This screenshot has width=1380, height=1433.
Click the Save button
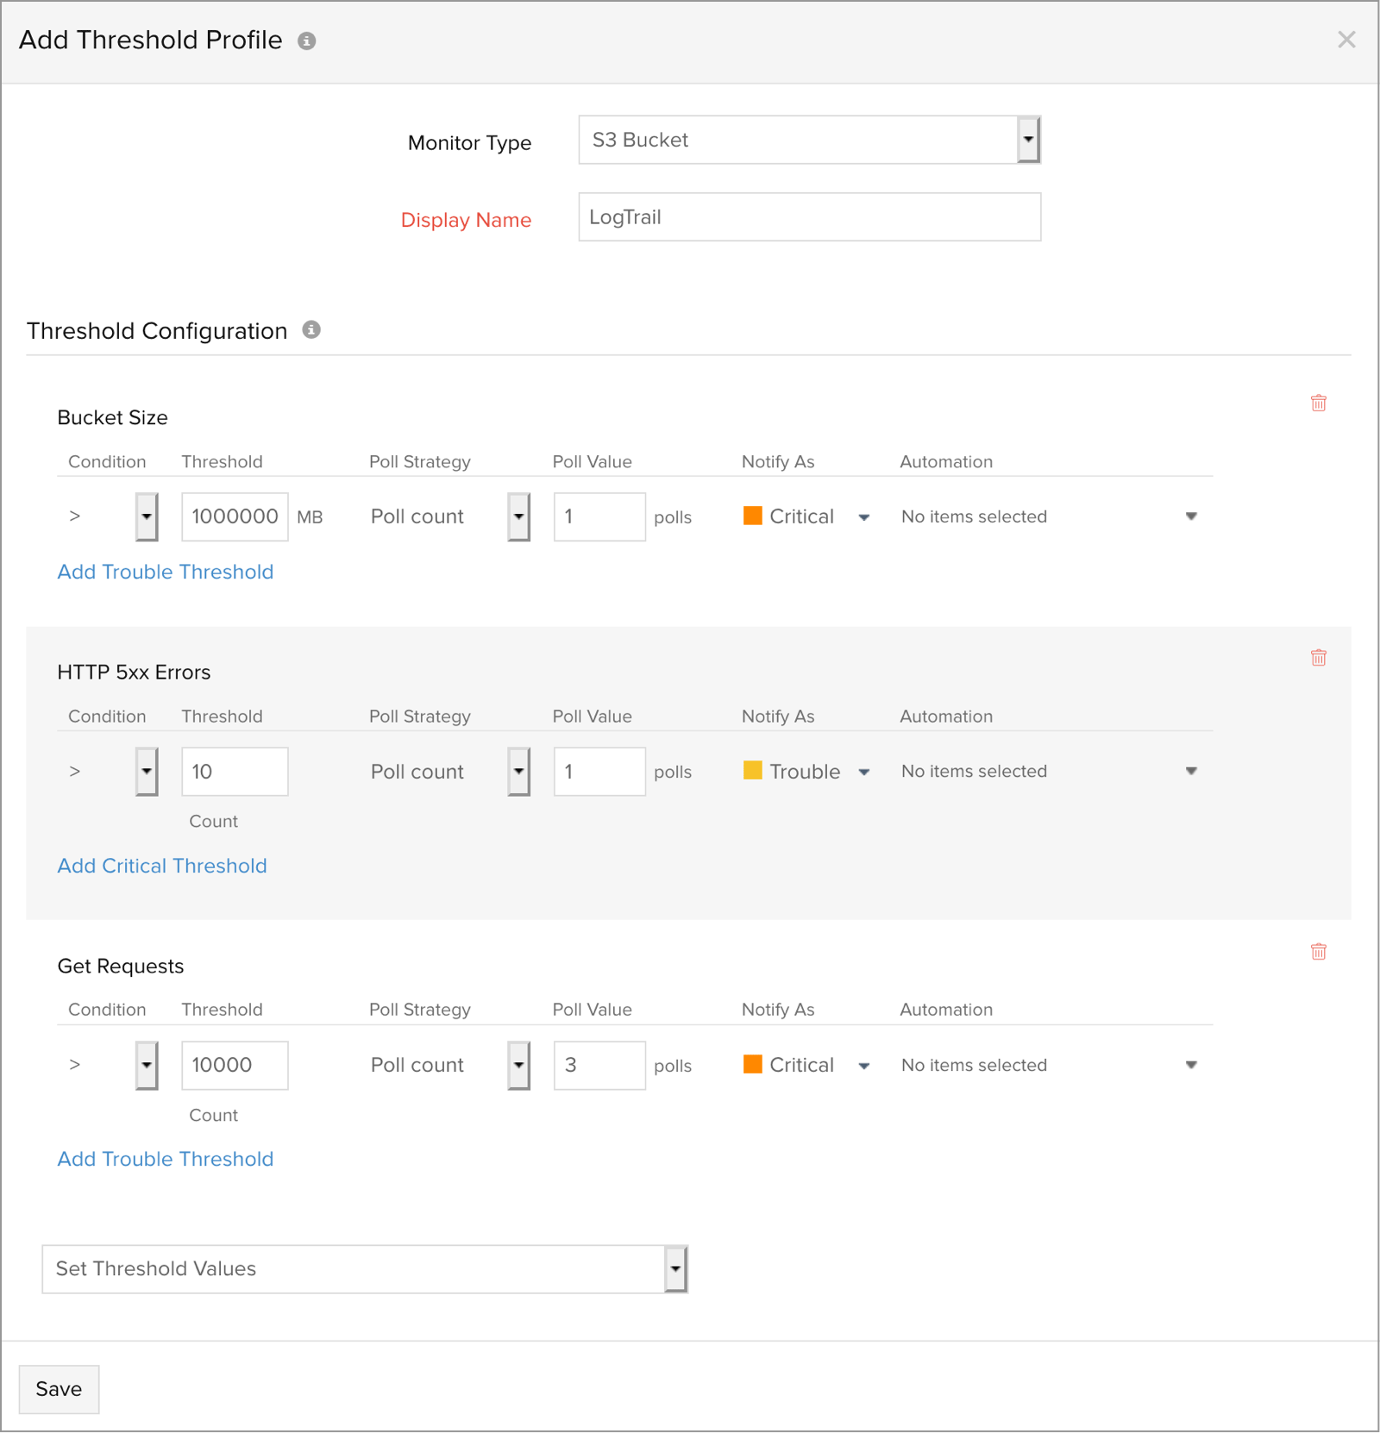click(x=59, y=1388)
